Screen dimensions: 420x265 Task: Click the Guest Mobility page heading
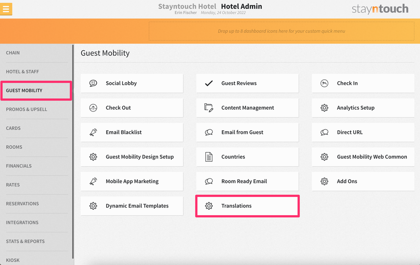105,53
